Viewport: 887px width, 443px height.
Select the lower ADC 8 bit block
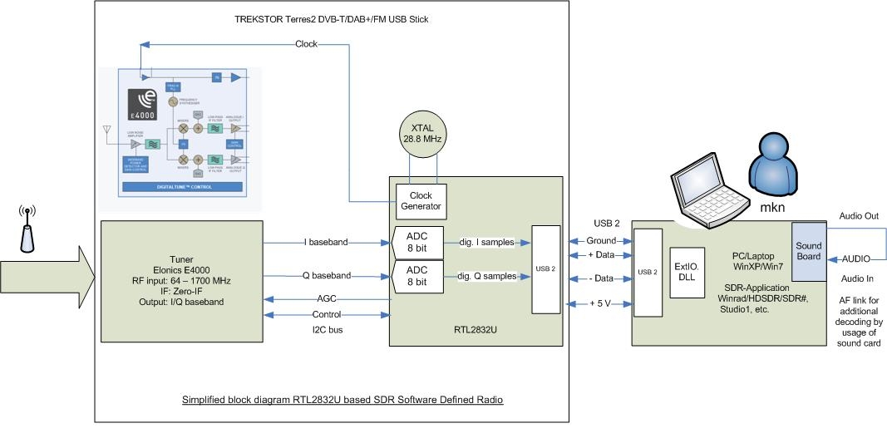(417, 276)
